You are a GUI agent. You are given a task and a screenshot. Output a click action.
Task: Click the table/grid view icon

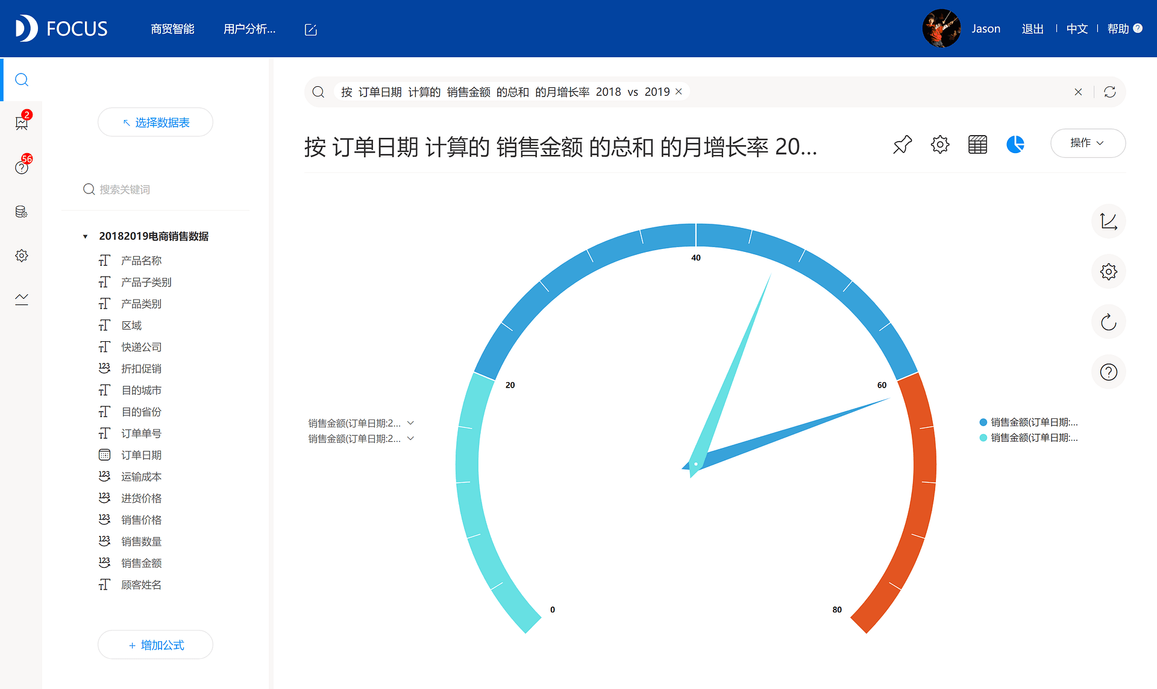point(979,144)
